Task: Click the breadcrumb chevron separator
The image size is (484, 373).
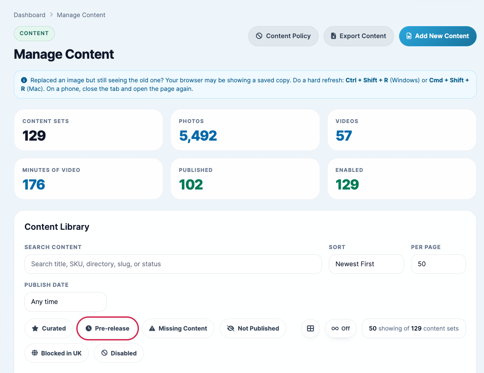Action: 51,15
